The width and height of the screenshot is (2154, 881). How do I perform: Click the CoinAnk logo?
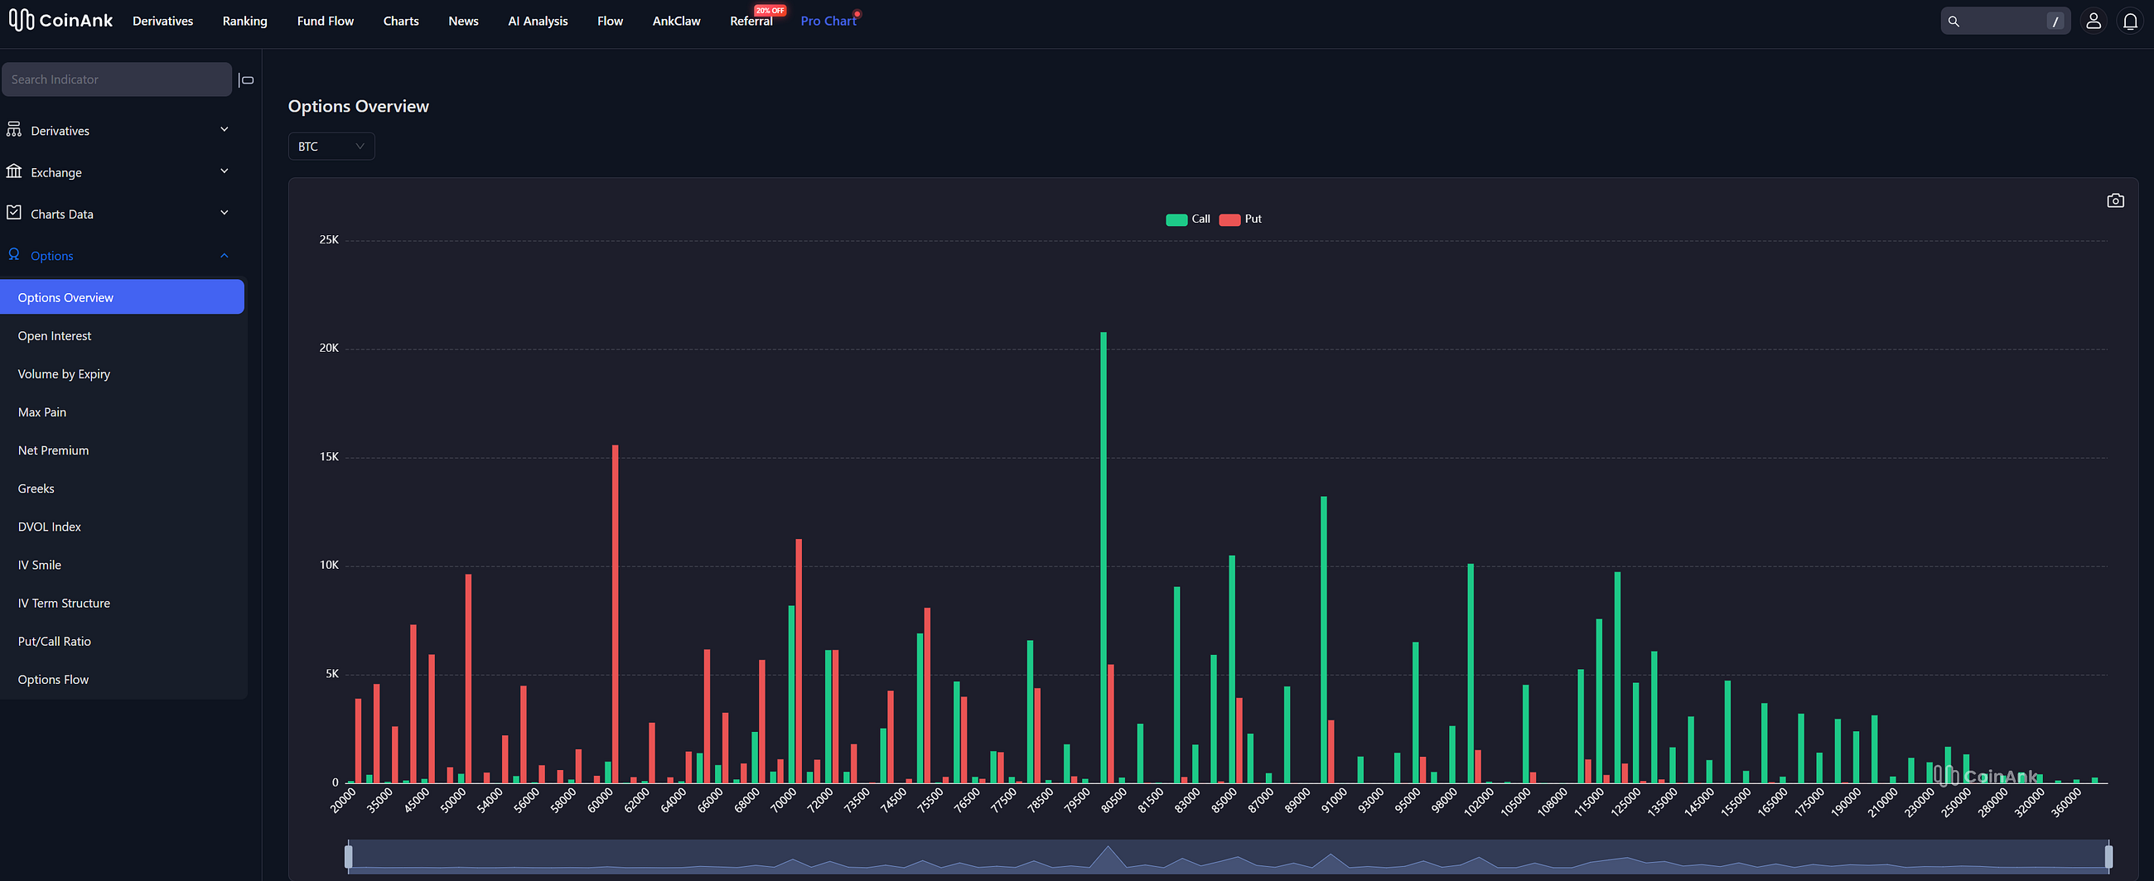point(60,20)
